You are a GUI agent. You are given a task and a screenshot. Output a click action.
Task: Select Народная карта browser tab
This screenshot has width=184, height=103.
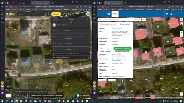tap(41, 3)
